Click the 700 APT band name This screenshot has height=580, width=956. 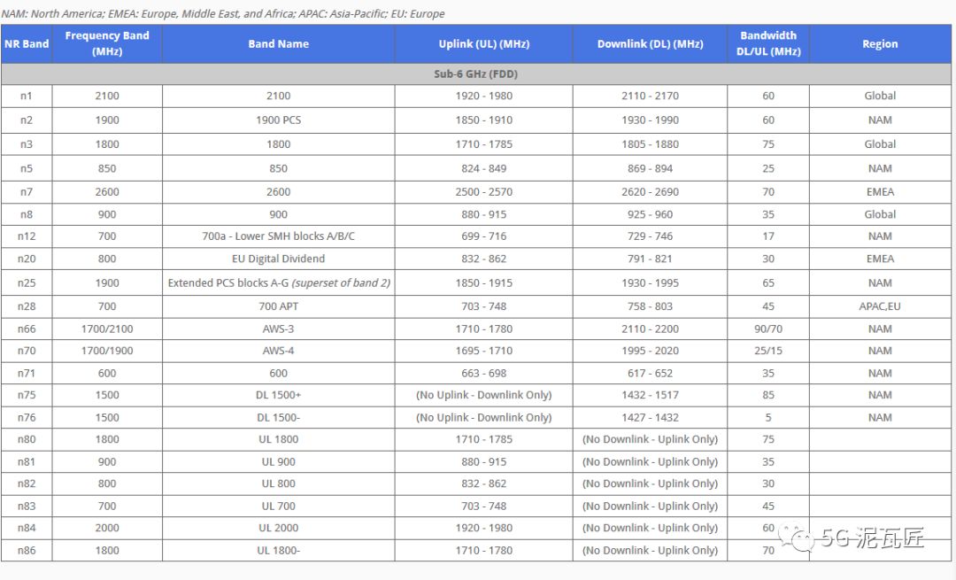[278, 306]
